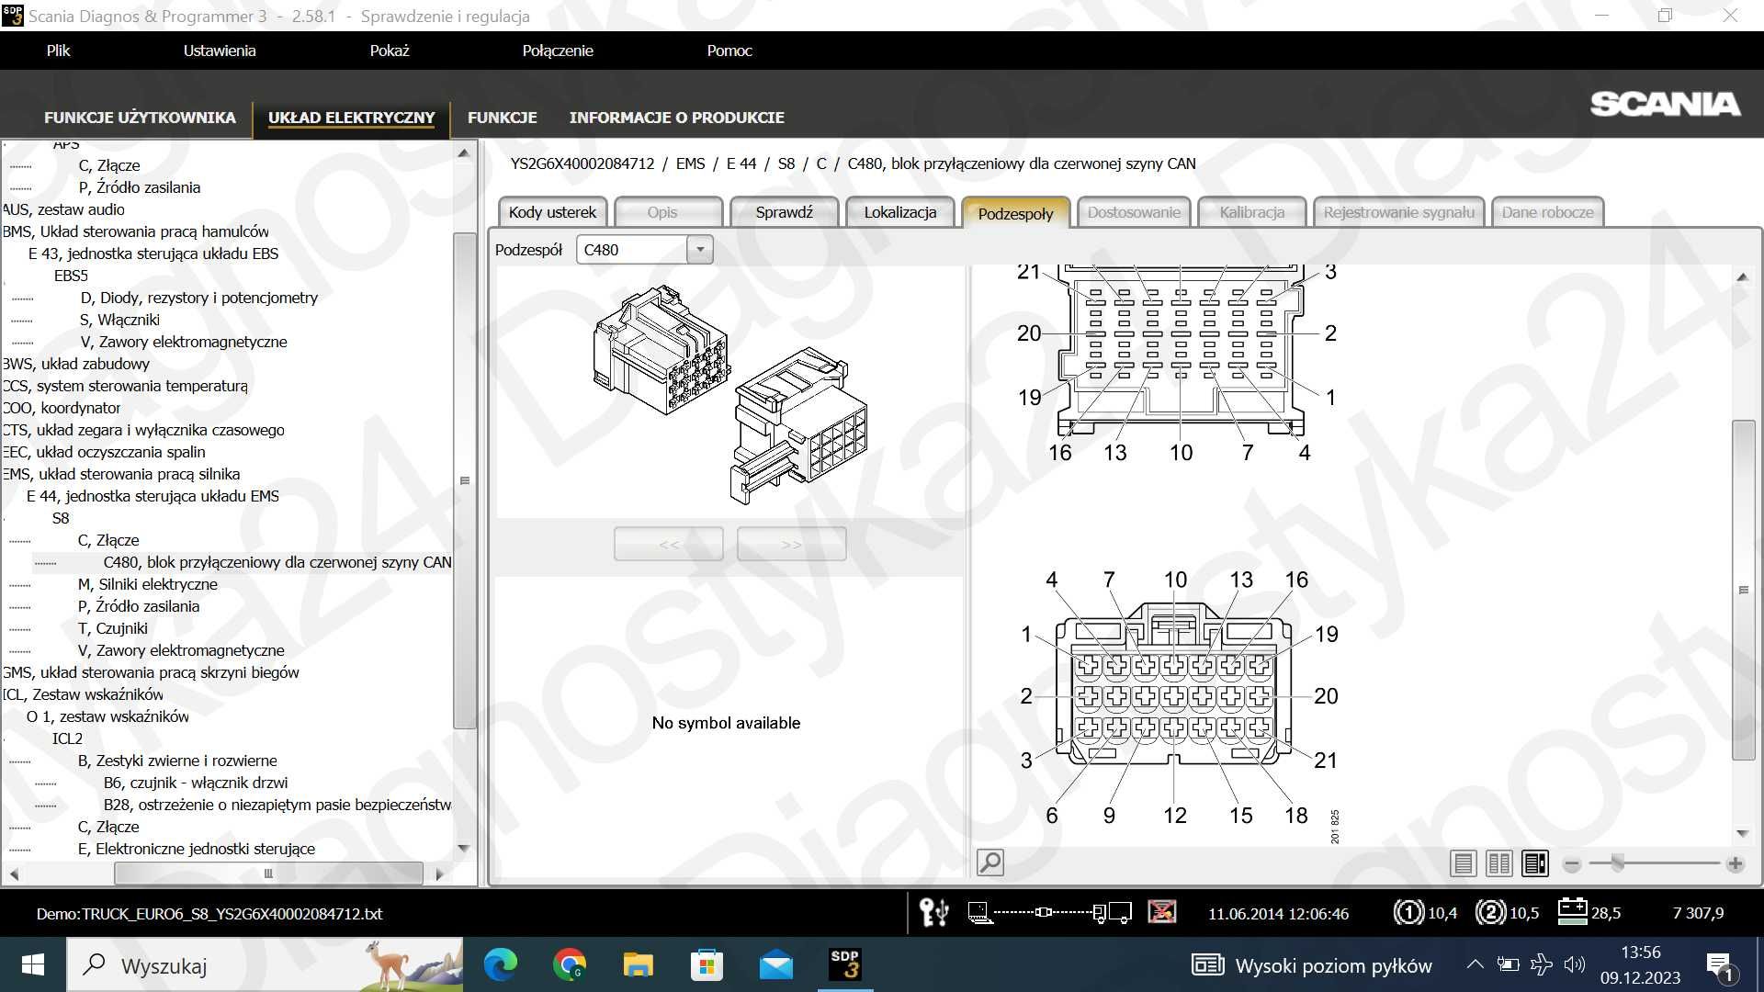This screenshot has width=1764, height=992.
Task: Open File Explorer from the taskbar
Action: click(638, 964)
